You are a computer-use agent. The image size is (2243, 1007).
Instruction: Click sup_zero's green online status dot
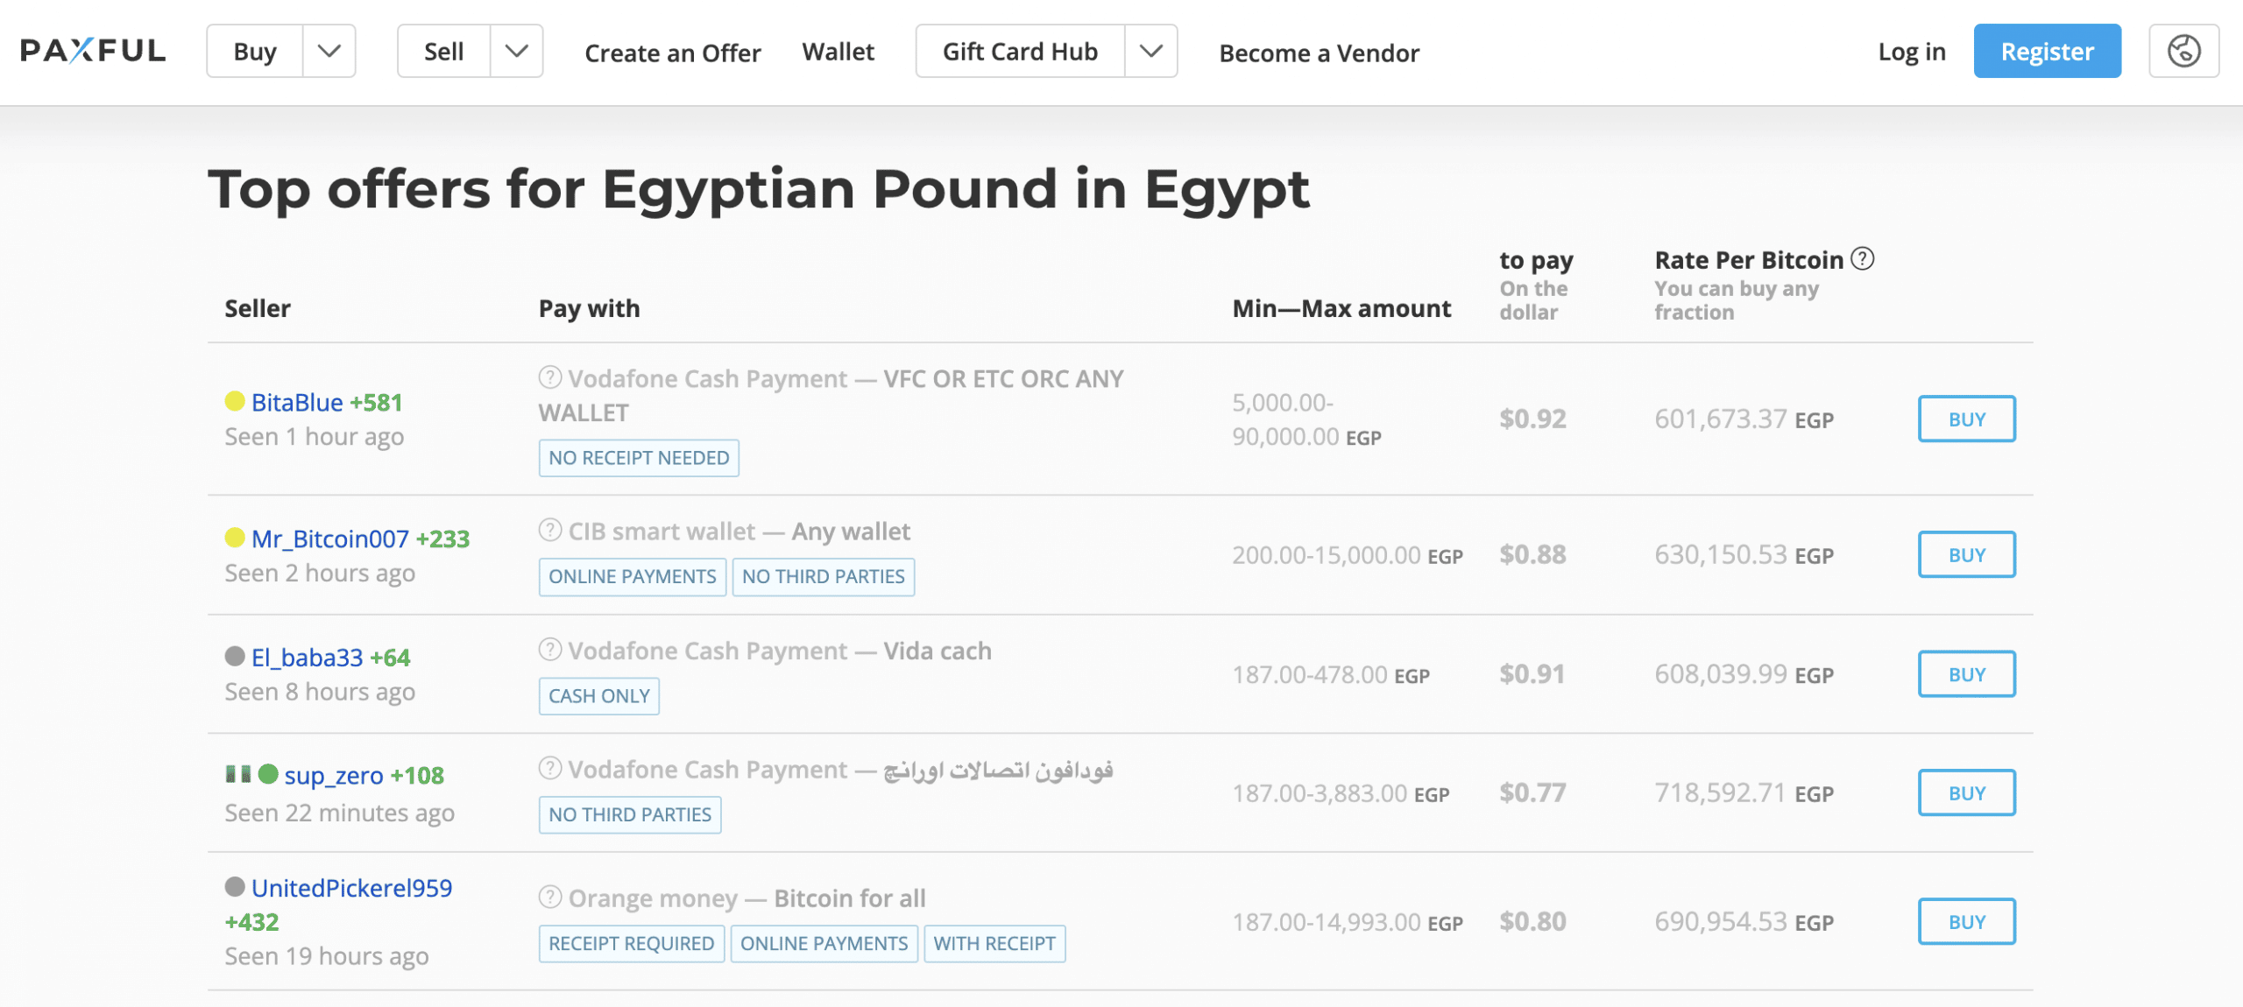(268, 774)
